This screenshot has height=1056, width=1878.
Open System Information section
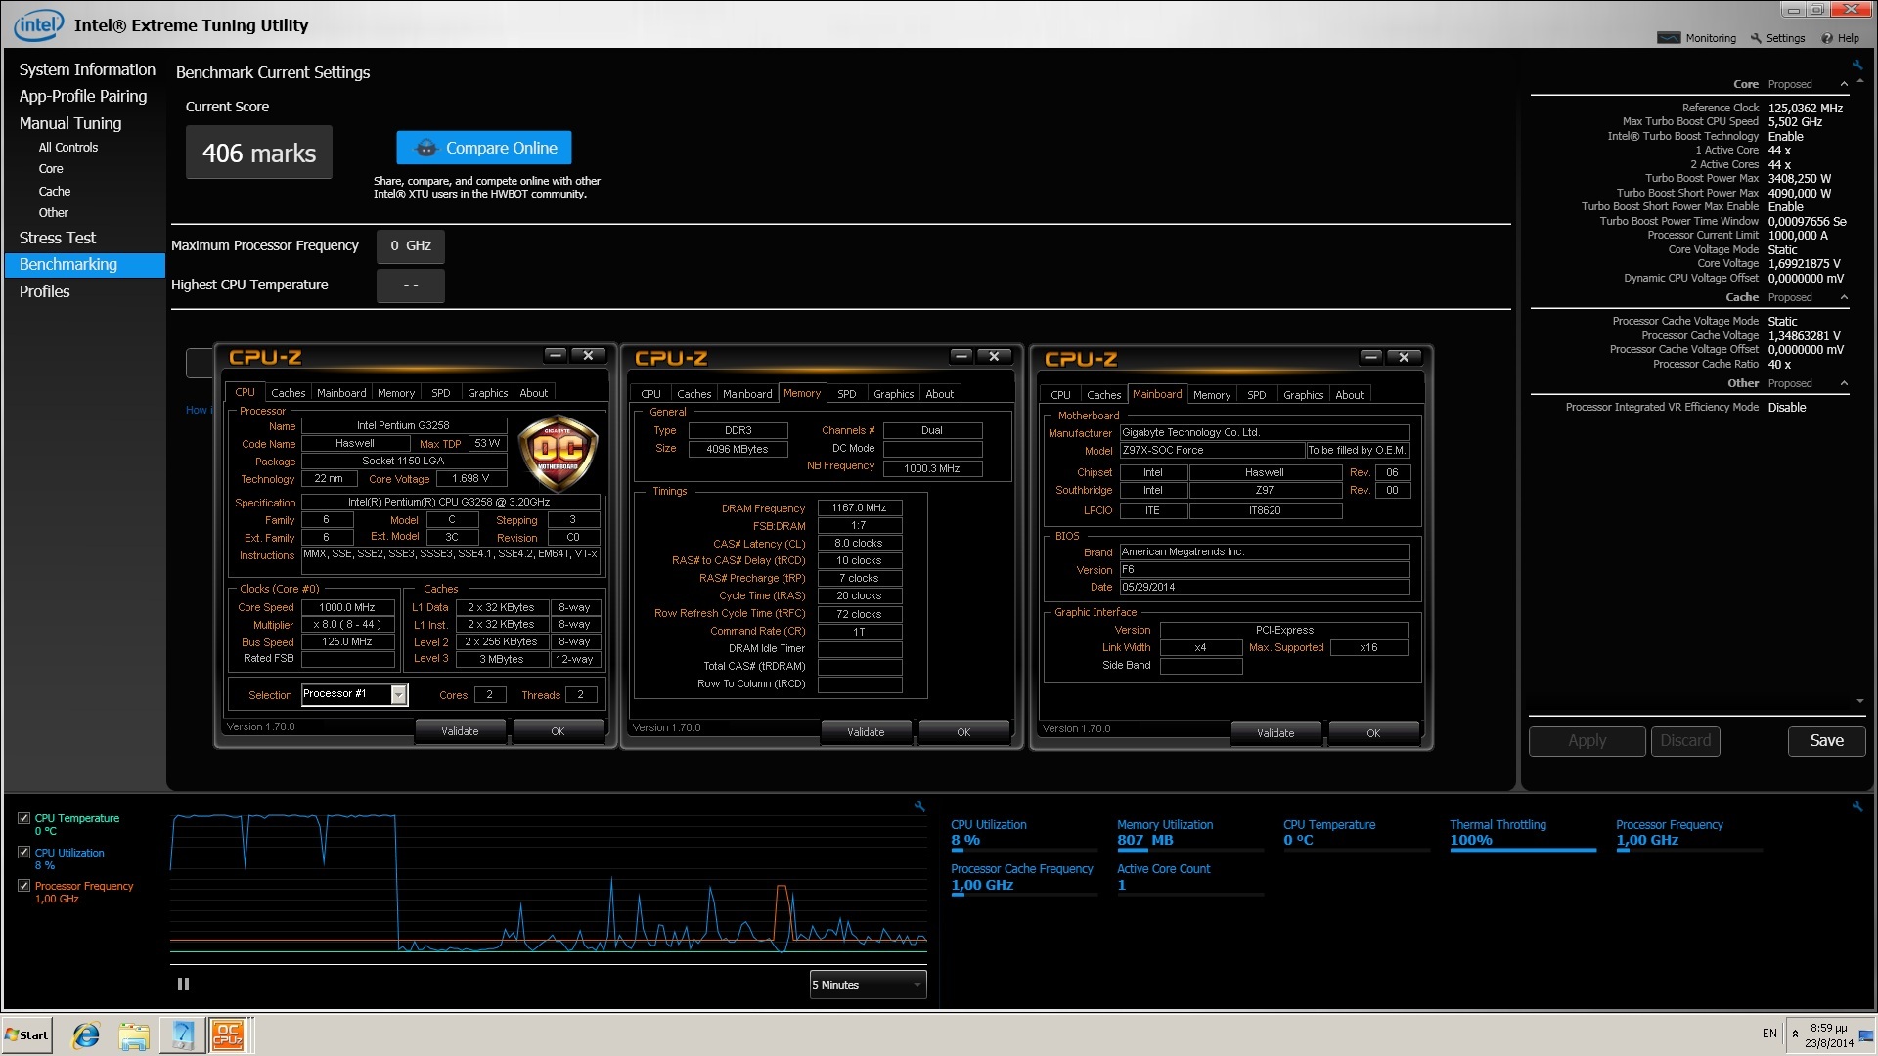click(x=87, y=70)
